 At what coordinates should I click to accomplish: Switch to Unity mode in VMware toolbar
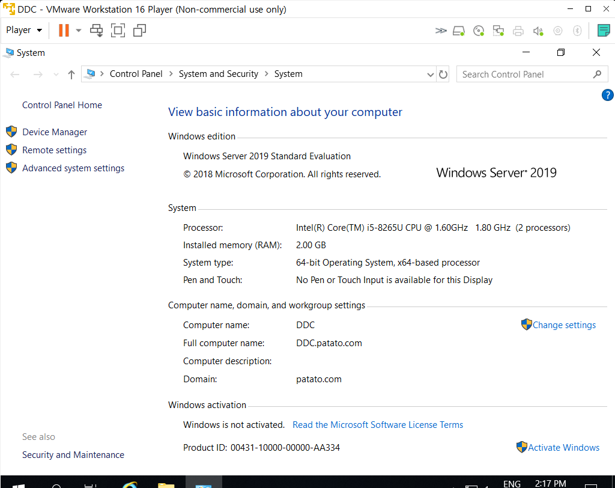click(x=139, y=30)
